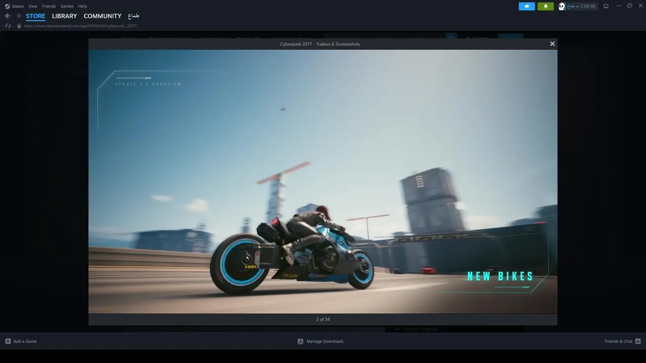Click the Friends & Chat icon

coord(638,341)
